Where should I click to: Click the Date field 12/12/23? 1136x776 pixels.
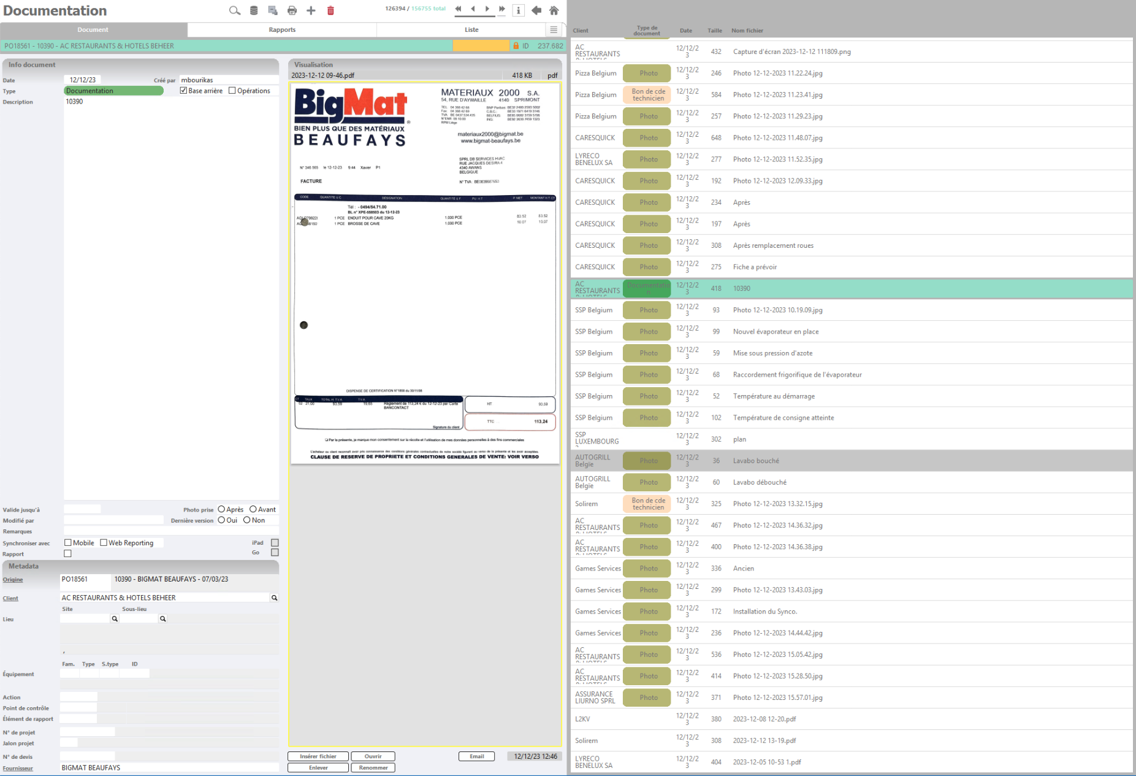tap(83, 80)
